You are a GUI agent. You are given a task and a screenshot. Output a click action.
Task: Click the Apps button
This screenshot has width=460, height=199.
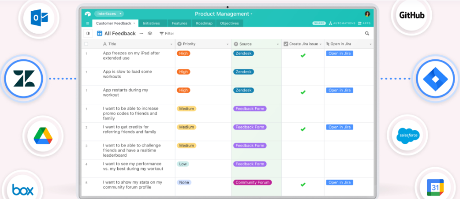[x=364, y=23]
